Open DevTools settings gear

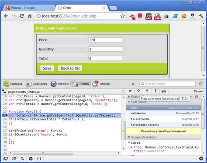pyautogui.click(x=201, y=158)
